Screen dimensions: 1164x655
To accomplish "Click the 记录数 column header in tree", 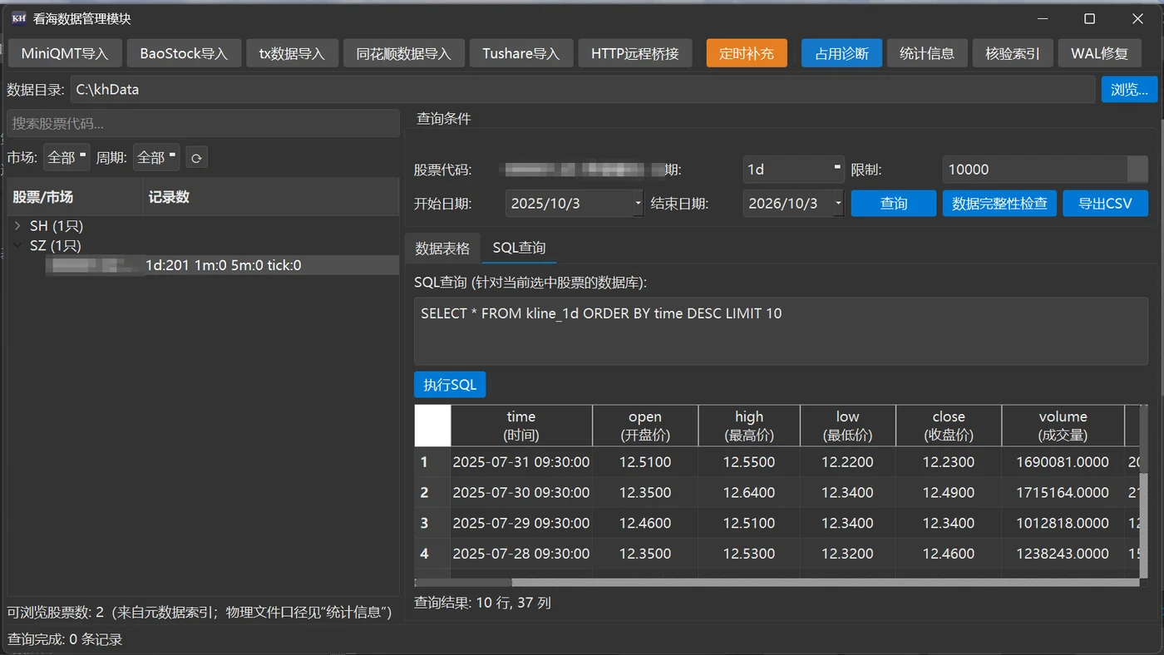I will [270, 197].
